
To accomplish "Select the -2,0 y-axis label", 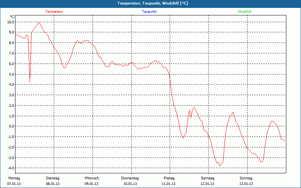I will pos(11,147).
